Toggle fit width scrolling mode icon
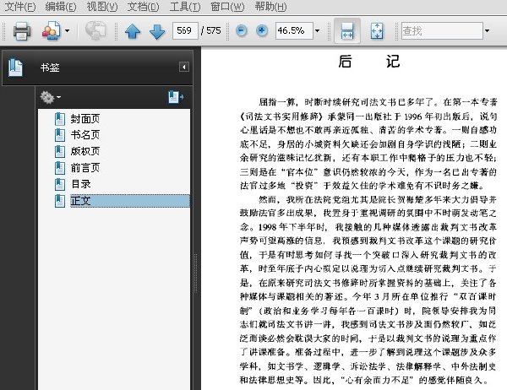 click(347, 31)
